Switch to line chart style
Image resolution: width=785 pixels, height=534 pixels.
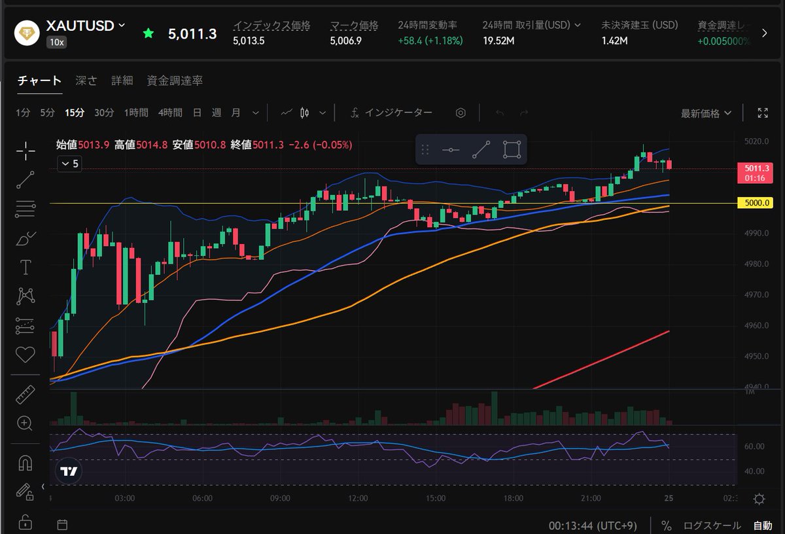[287, 113]
